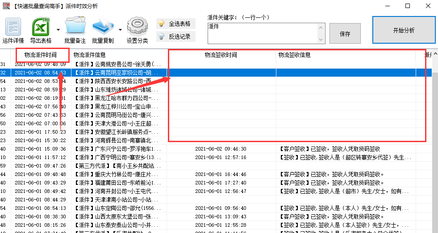
Task: Sort by the 物流派件时间 column header
Action: click(x=41, y=55)
